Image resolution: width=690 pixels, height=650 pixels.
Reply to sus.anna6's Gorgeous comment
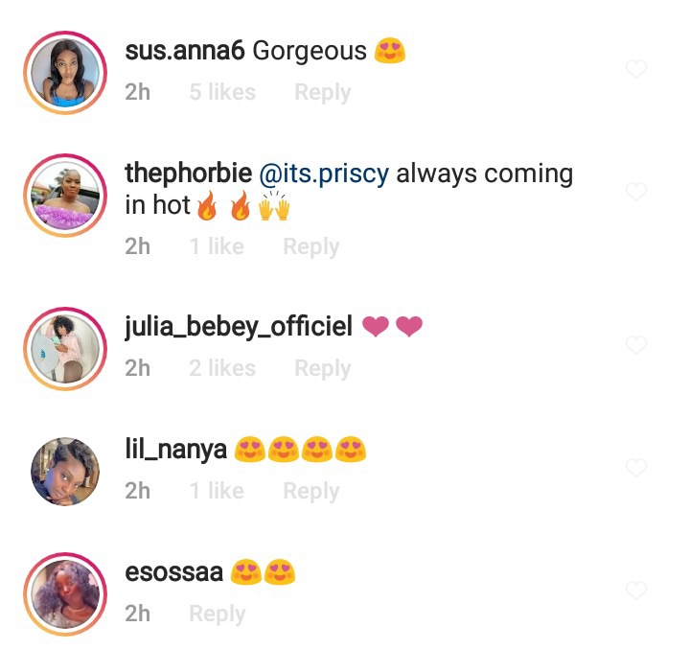(323, 92)
